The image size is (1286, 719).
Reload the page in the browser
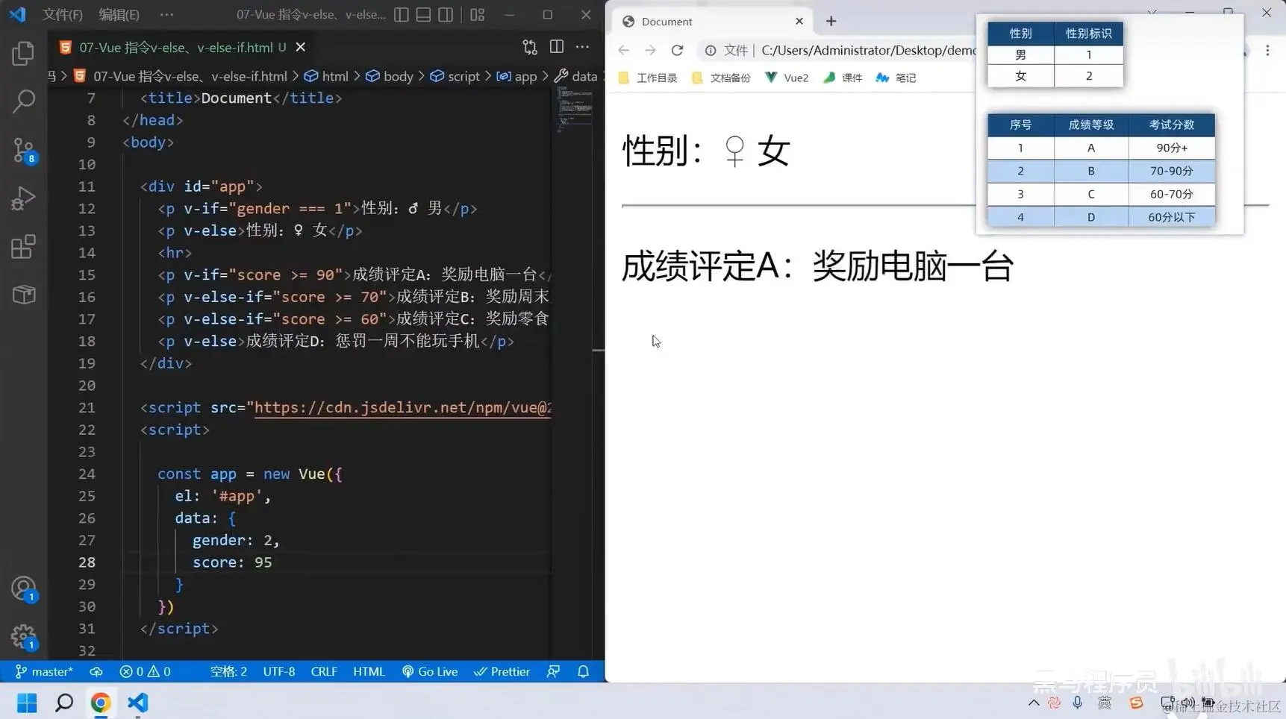[677, 50]
